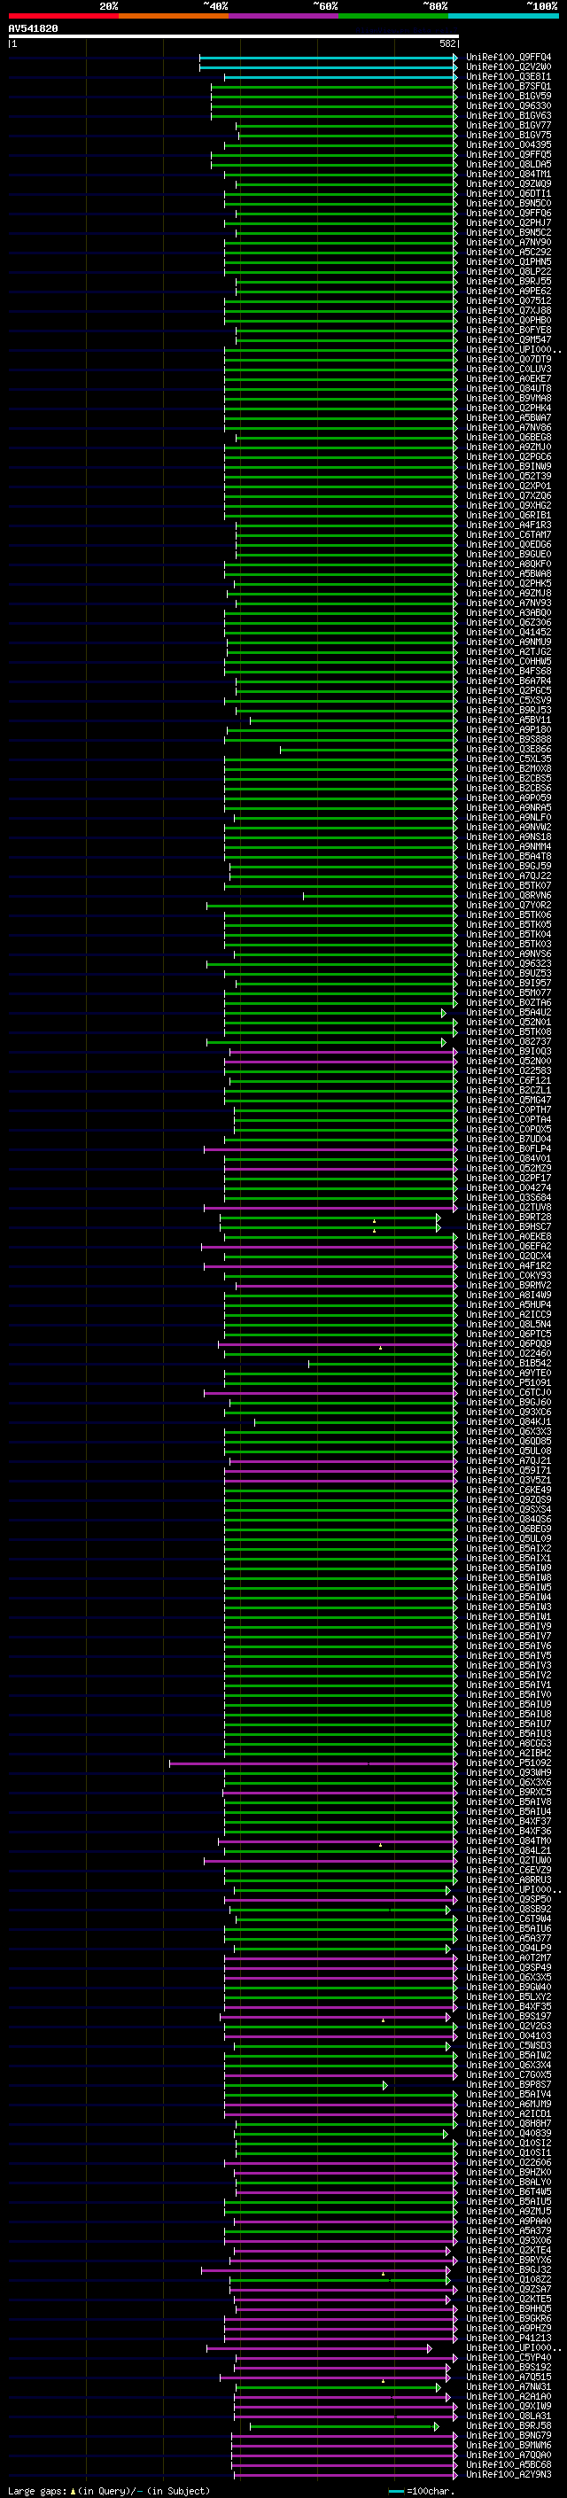The height and width of the screenshot is (2498, 567).
Task: Select hit UniRef100_B4XF37
Action: pyautogui.click(x=508, y=1821)
